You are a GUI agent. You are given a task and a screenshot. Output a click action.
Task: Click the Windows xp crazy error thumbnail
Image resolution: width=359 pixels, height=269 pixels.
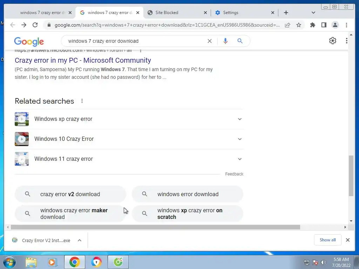tap(22, 119)
